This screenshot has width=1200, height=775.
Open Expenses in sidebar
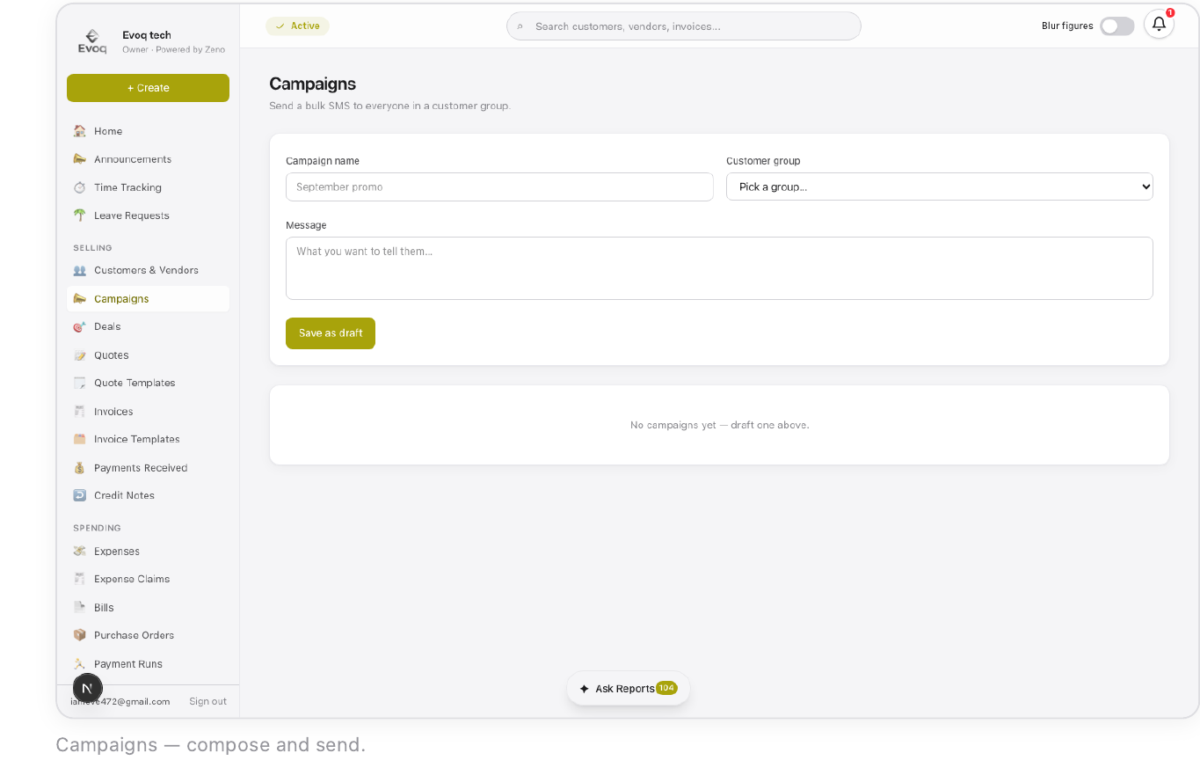pos(148,552)
